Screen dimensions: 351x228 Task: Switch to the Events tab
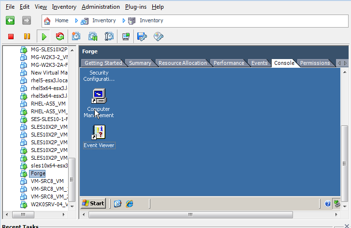click(259, 63)
